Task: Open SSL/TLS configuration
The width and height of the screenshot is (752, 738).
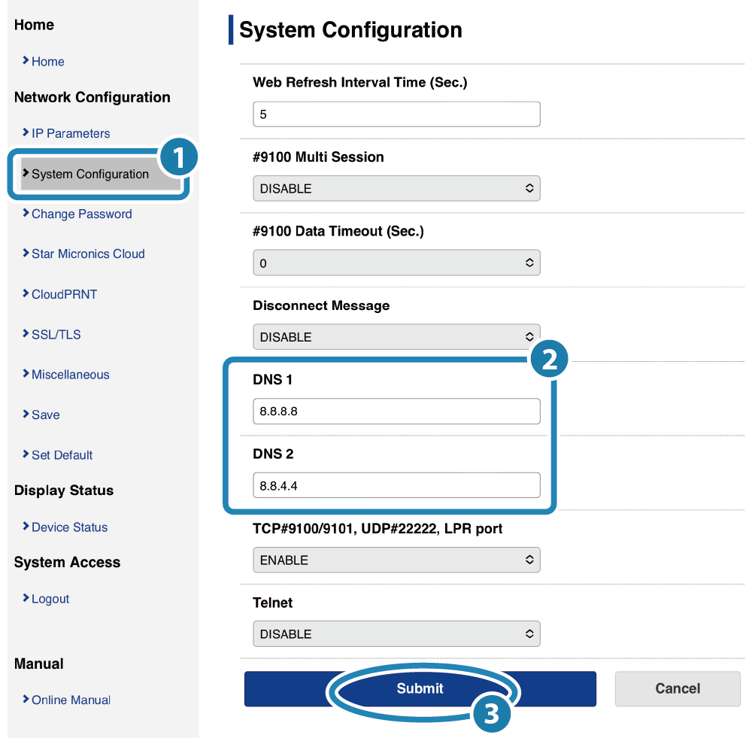Action: [x=56, y=334]
